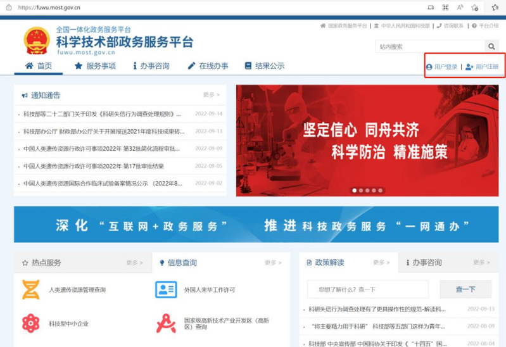
Task: Open policy article 科研失信行为调查处理有了更具操作性的规范
Action: [x=377, y=309]
